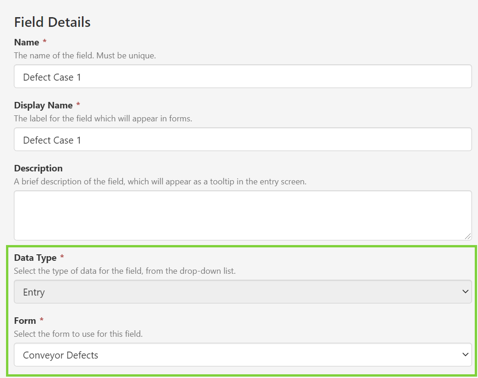Click the Data Type field label

(35, 258)
